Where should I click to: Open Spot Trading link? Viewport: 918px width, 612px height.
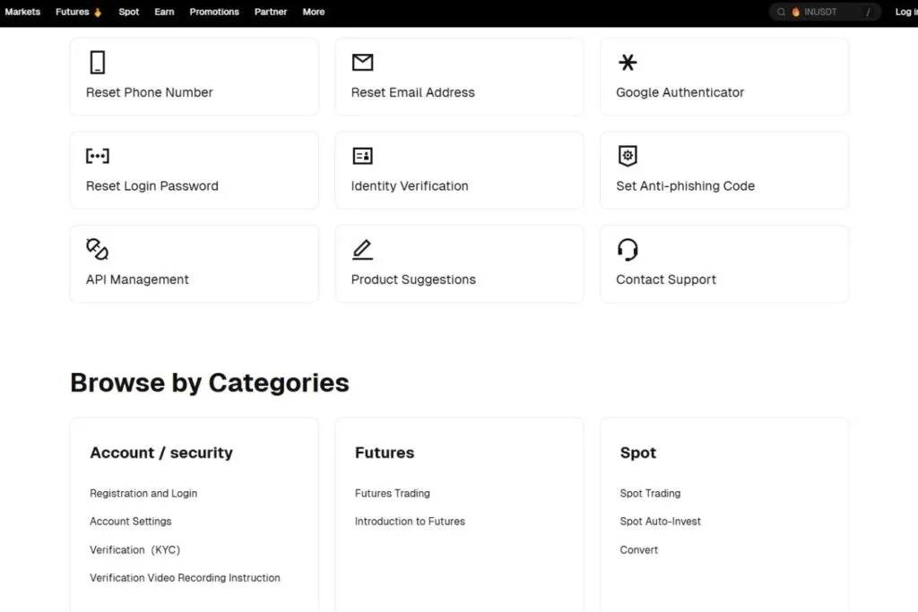tap(650, 493)
